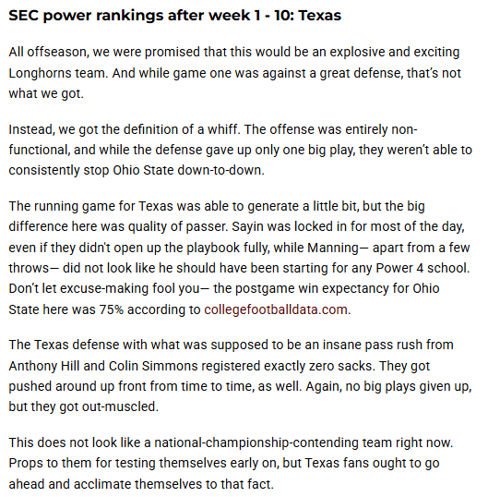
Task: Click the phrase postgame win expectancy
Action: (x=312, y=289)
